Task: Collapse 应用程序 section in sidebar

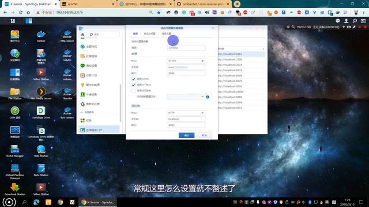Action: click(x=81, y=113)
